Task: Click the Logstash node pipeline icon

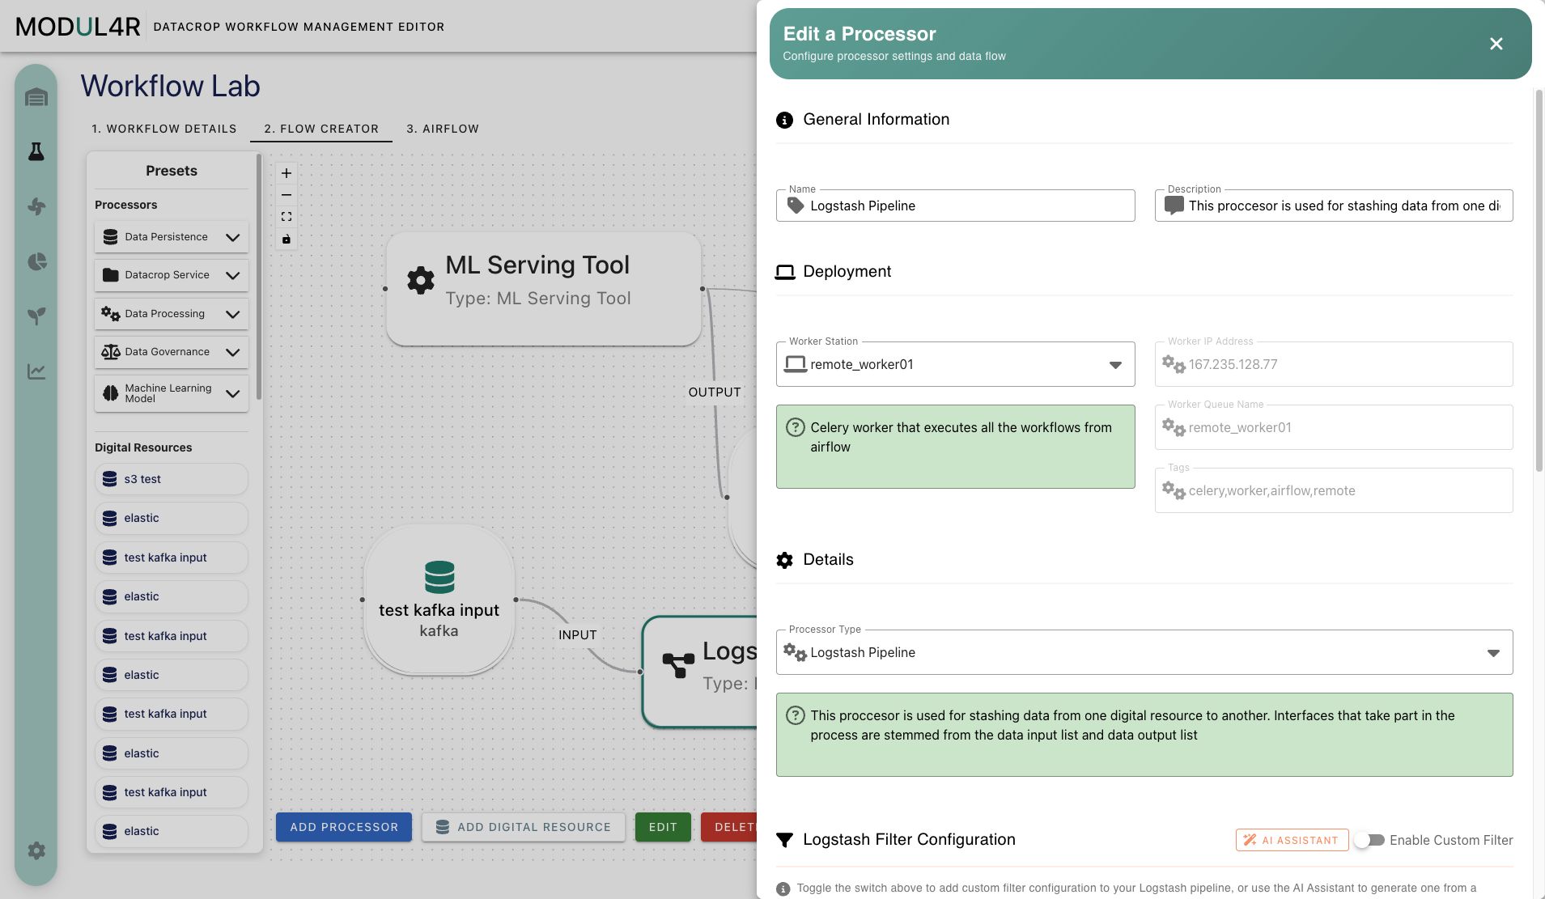Action: coord(678,665)
